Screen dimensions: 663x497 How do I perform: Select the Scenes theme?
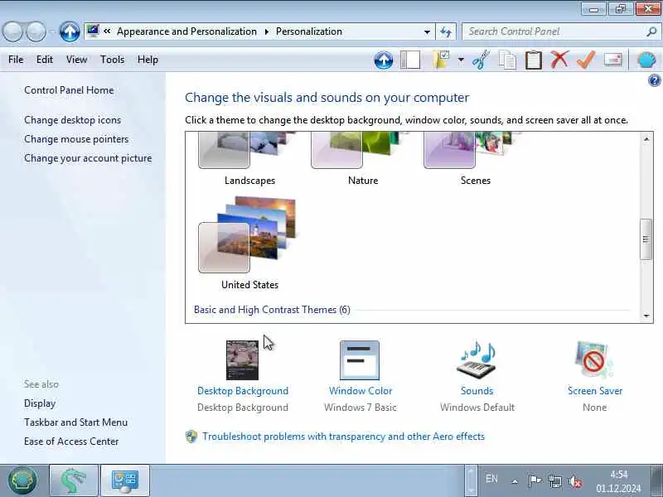pyautogui.click(x=475, y=158)
